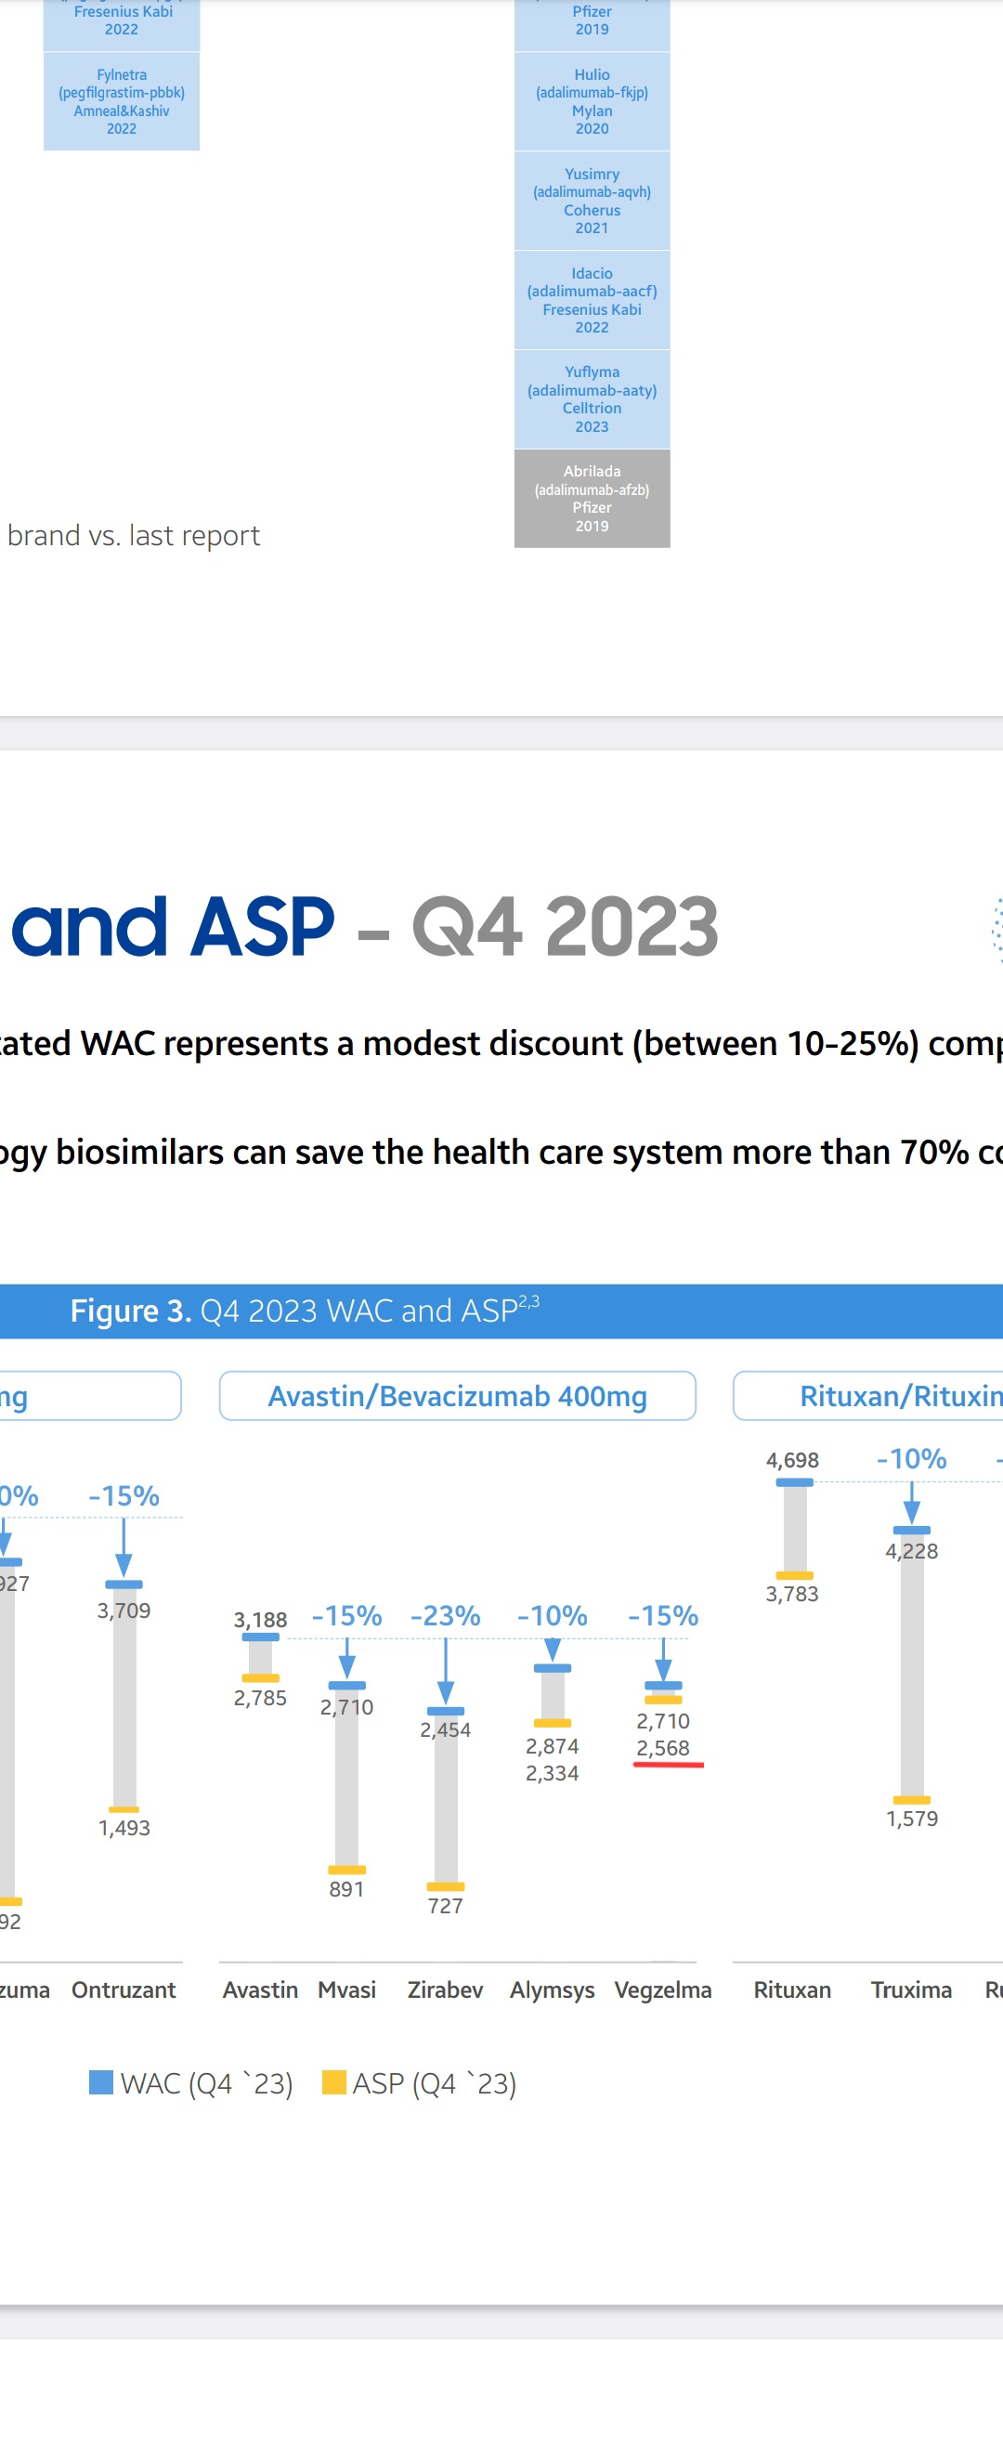Click the blue arrow above Ontruzant bar
The image size is (1003, 2452).
point(124,1547)
